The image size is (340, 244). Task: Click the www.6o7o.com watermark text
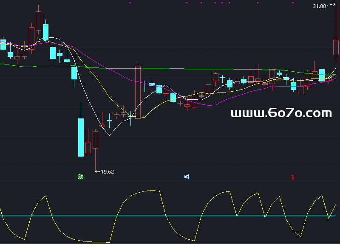[x=281, y=113]
